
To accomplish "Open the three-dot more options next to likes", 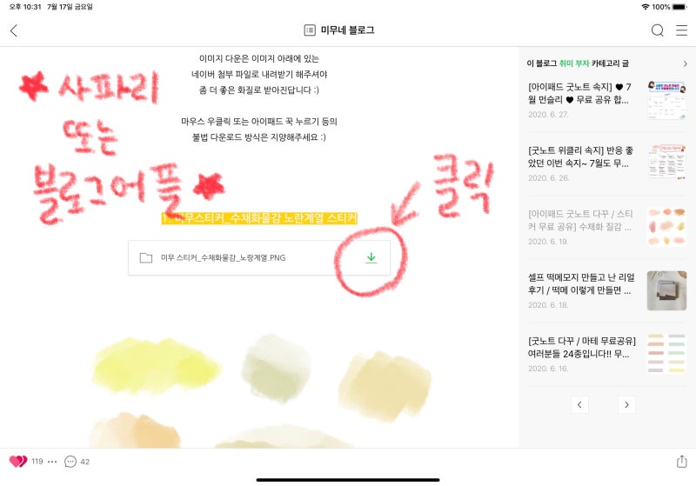I will click(52, 462).
